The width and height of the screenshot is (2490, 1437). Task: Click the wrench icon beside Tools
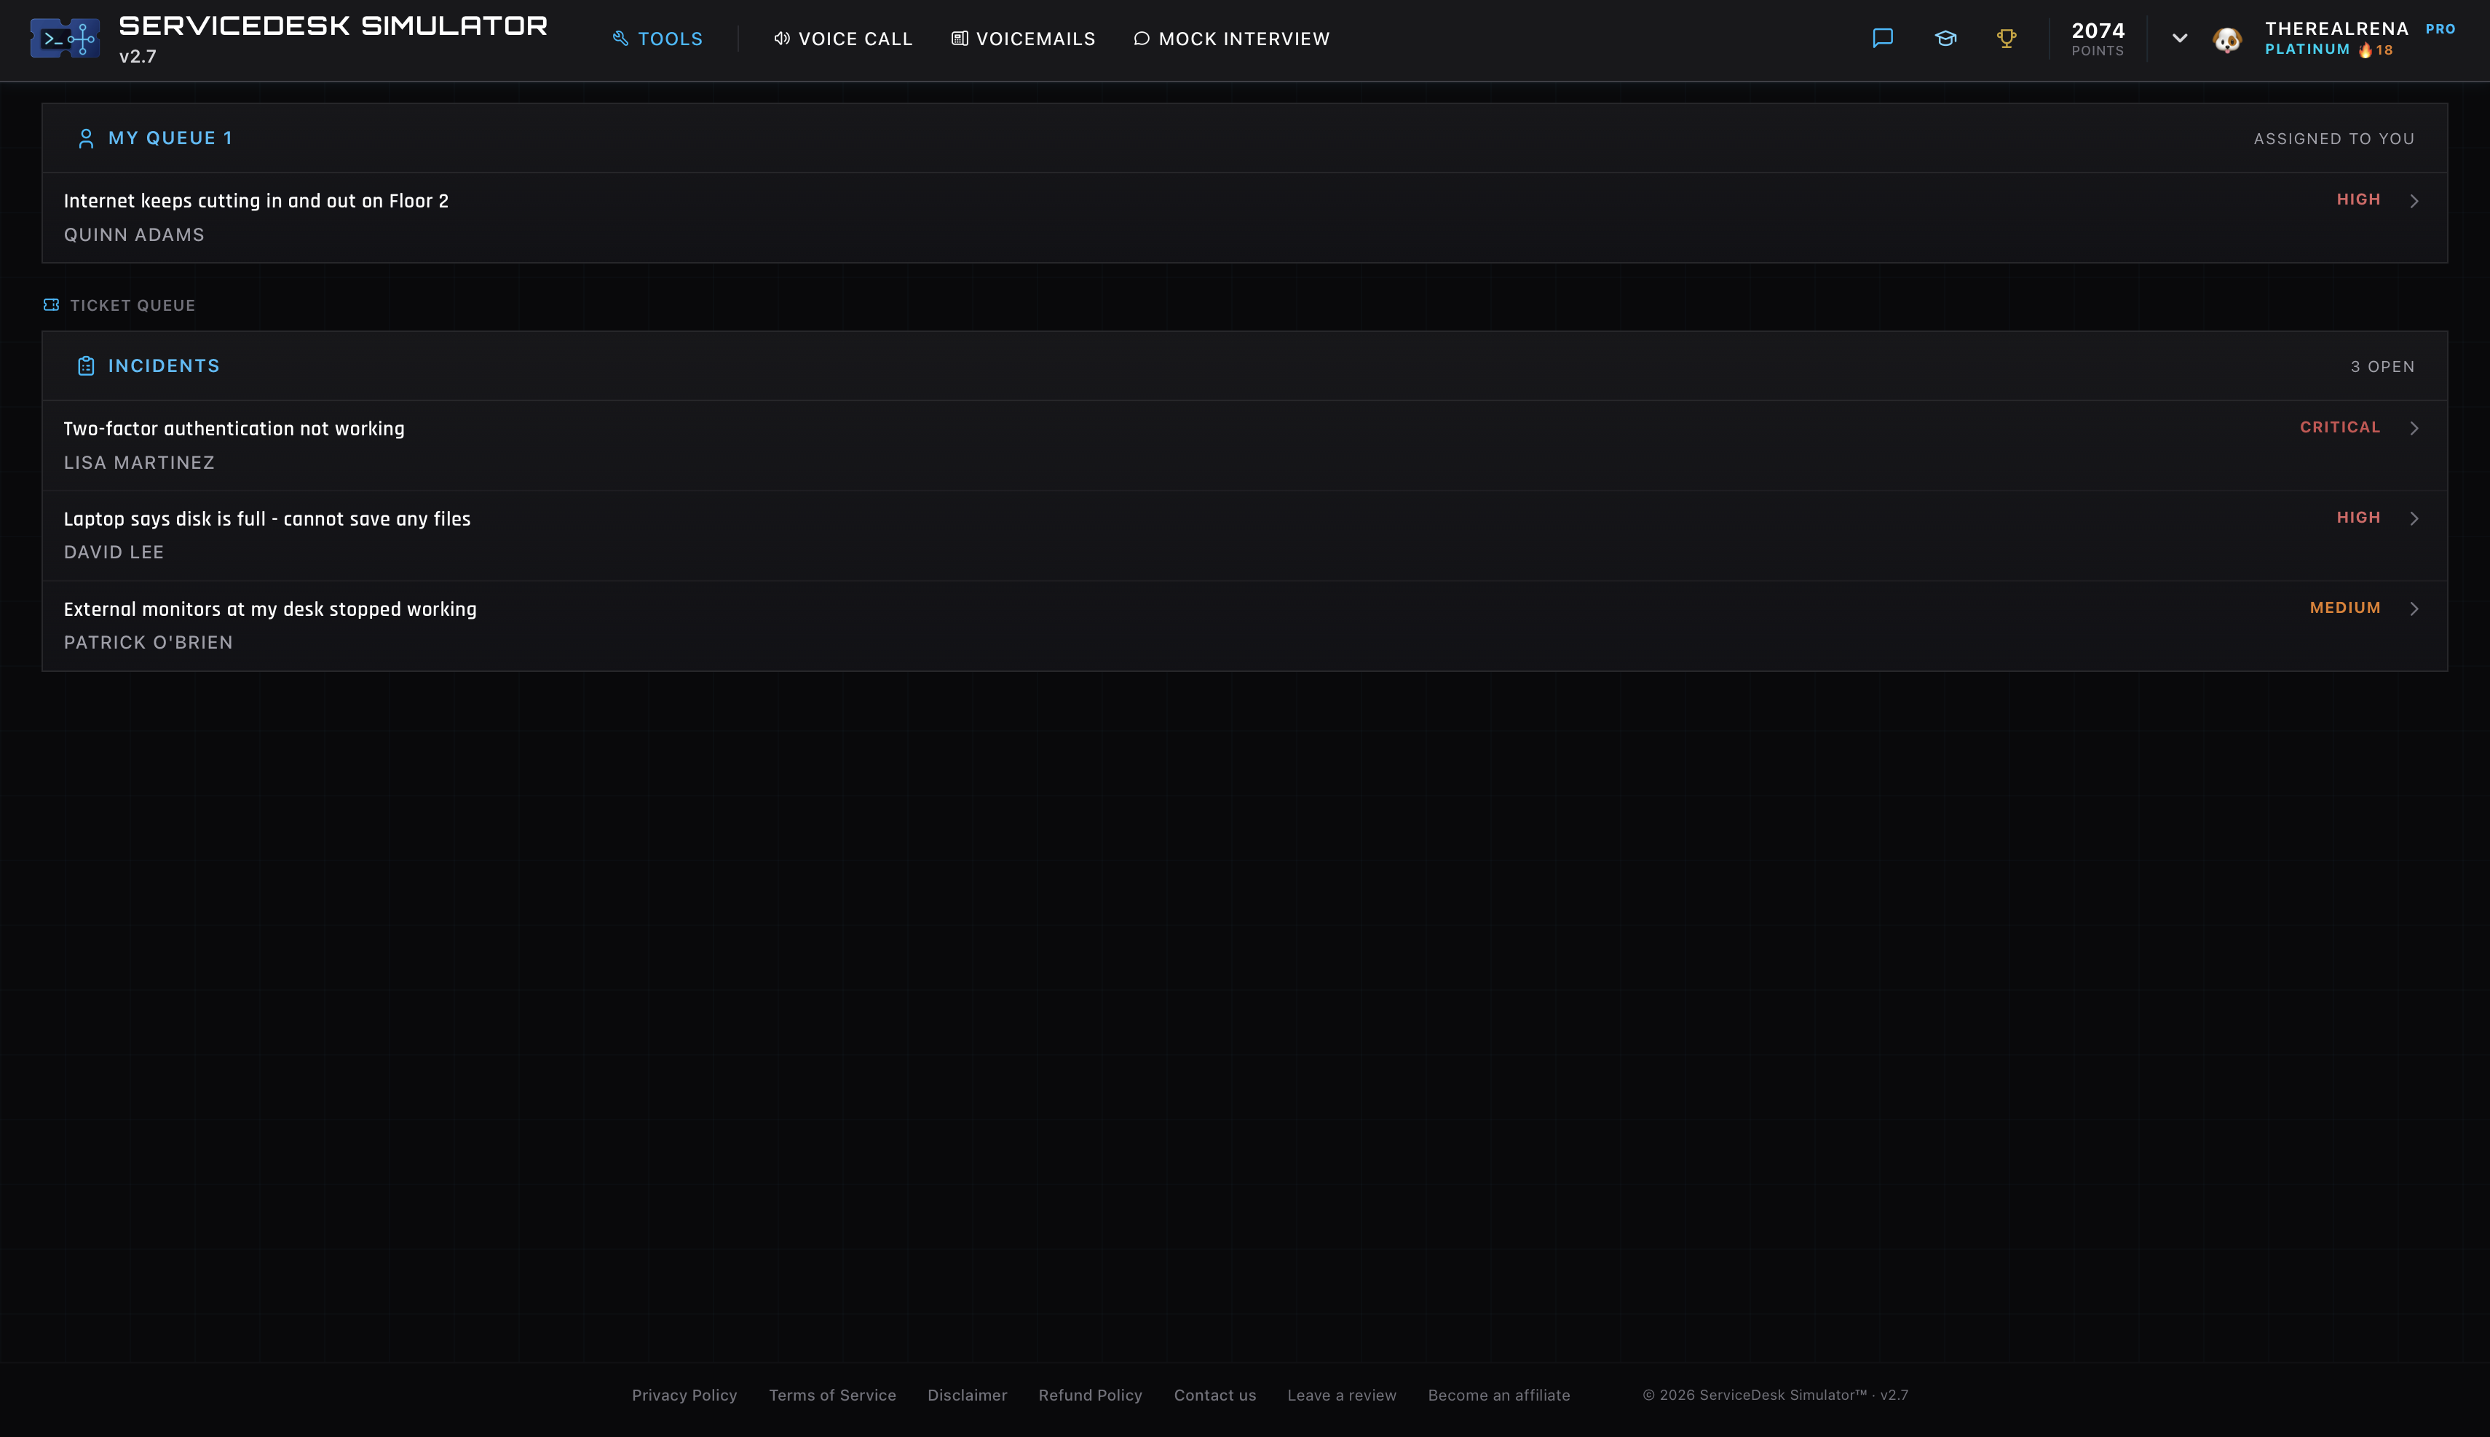coord(620,39)
